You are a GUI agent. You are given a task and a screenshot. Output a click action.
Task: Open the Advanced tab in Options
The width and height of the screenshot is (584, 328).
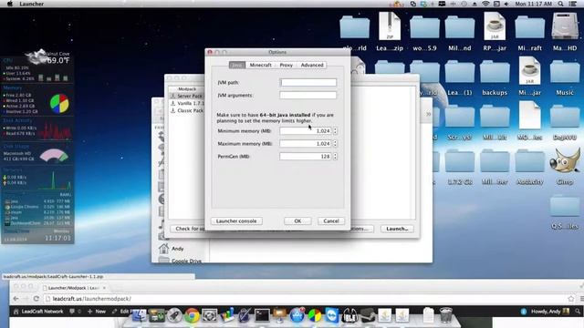tap(312, 65)
